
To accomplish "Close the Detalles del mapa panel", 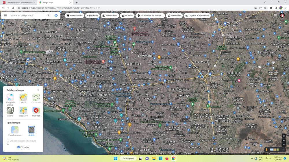I will coord(38,90).
